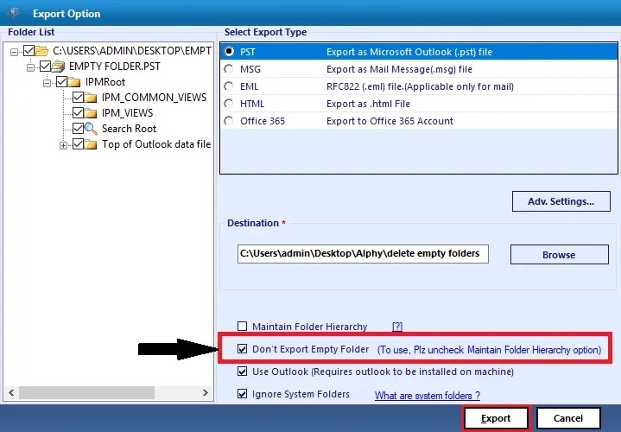Image resolution: width=621 pixels, height=432 pixels.
Task: Open Adv. Settings
Action: (561, 201)
